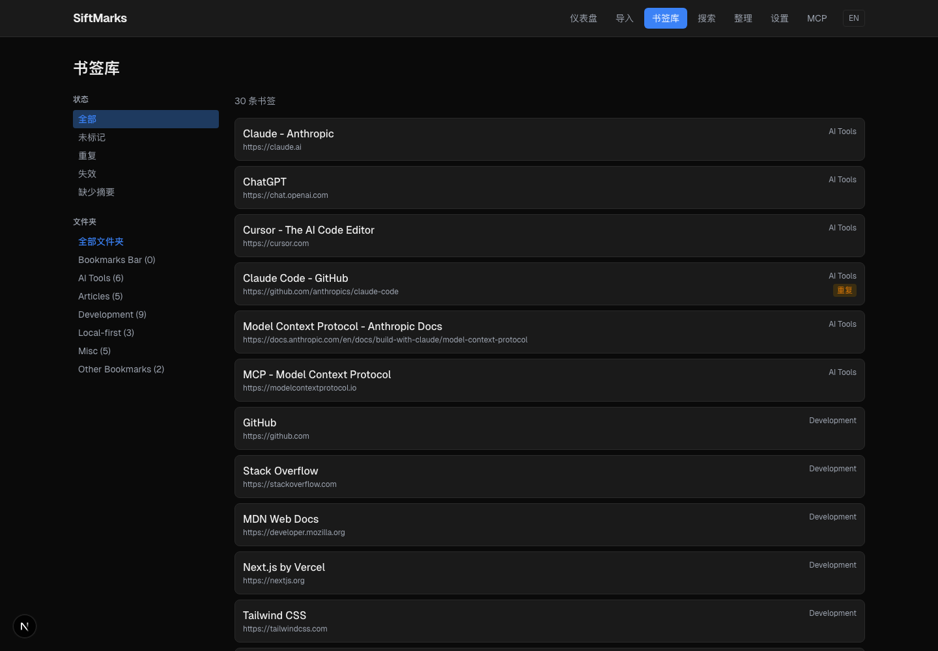Screen dimensions: 938x651
Task: Open the Claude - Anthropic bookmark
Action: 550,139
